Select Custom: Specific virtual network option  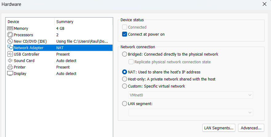pyautogui.click(x=125, y=86)
